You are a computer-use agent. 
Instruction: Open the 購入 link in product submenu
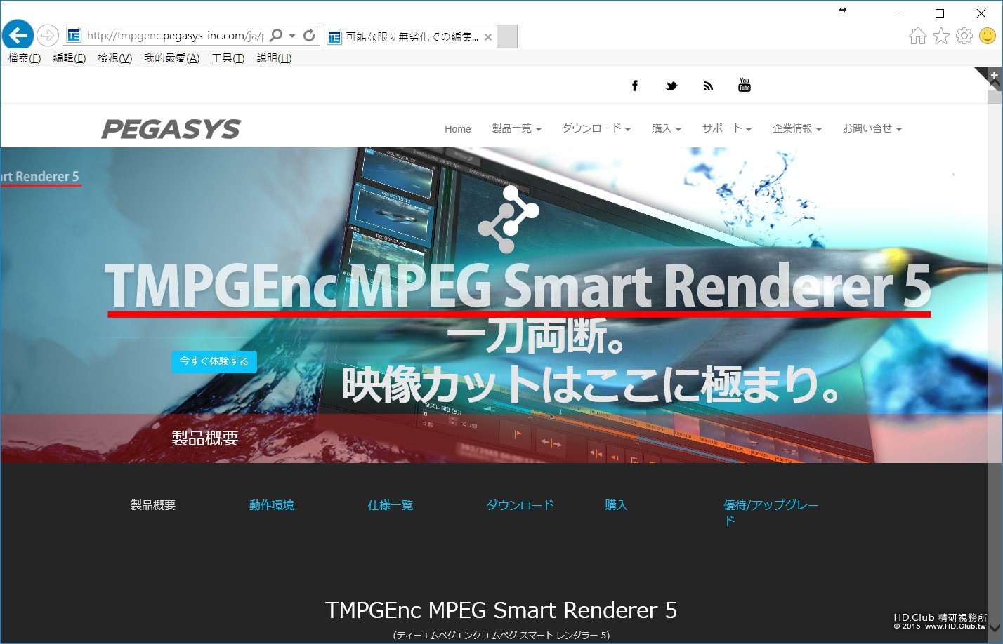pyautogui.click(x=616, y=505)
